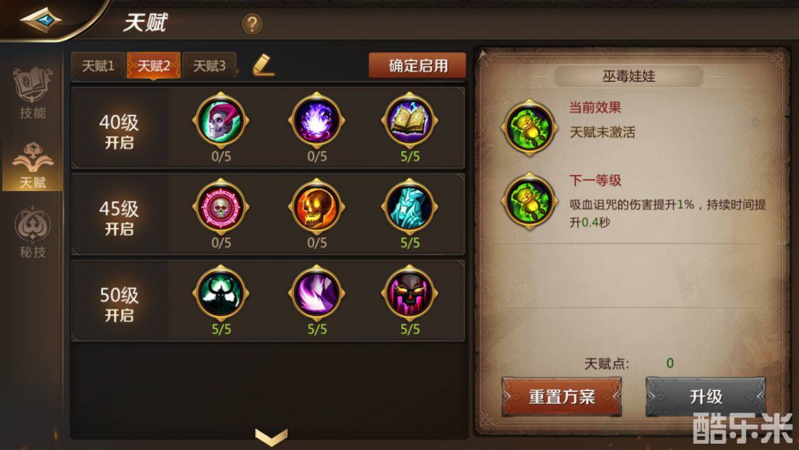Open the question mark help icon
Image resolution: width=799 pixels, height=450 pixels.
[252, 25]
